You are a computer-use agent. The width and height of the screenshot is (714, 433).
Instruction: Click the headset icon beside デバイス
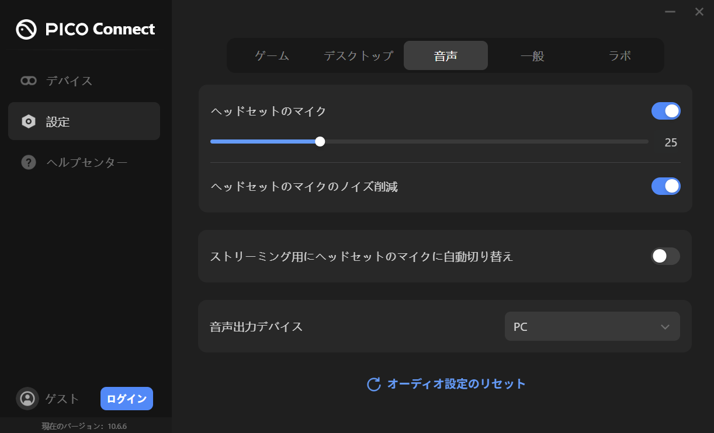28,81
